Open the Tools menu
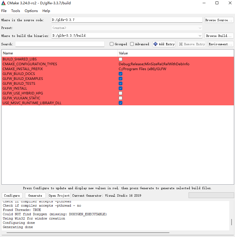 pos(15,11)
